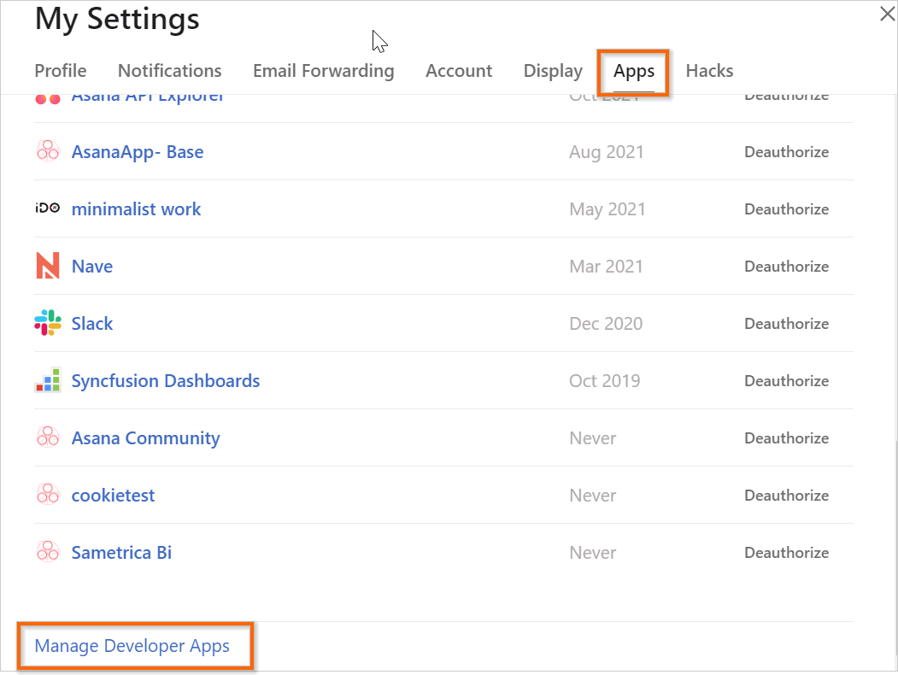Click the Manage Developer Apps link
The image size is (898, 675).
[x=132, y=646]
